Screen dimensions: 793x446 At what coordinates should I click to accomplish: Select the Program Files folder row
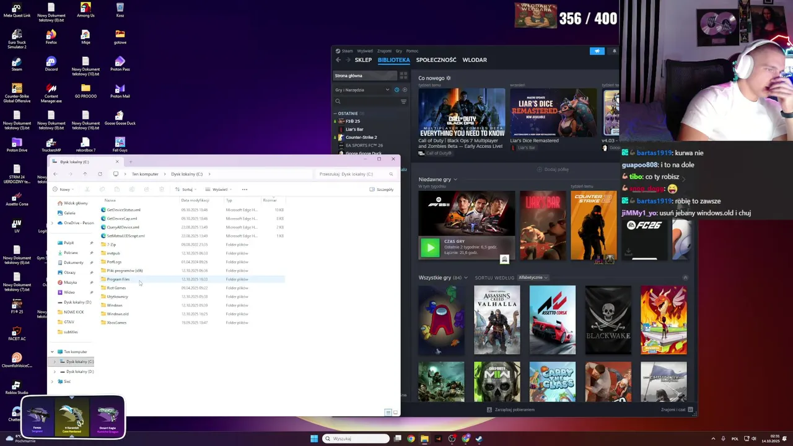click(x=192, y=279)
